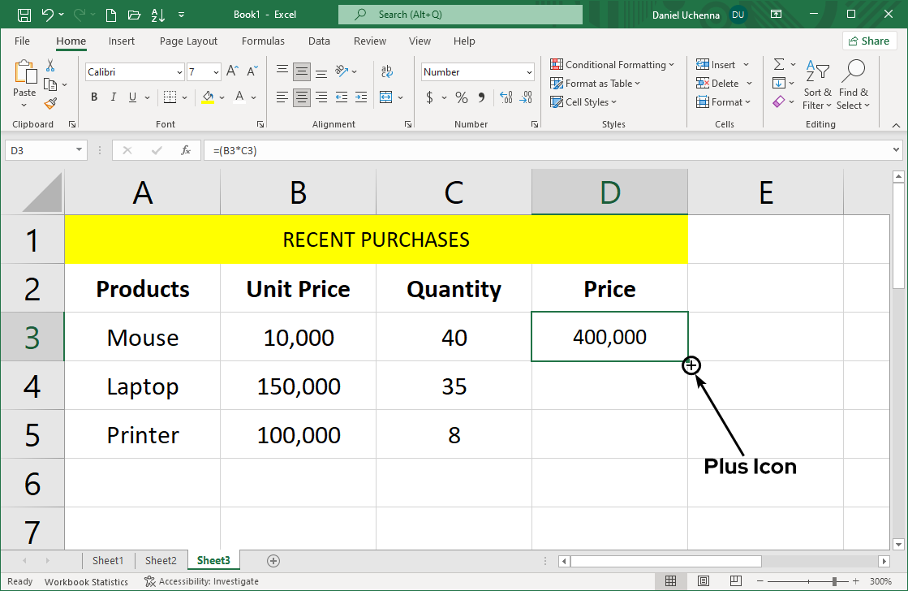Click the Share button
This screenshot has width=908, height=591.
(x=869, y=41)
